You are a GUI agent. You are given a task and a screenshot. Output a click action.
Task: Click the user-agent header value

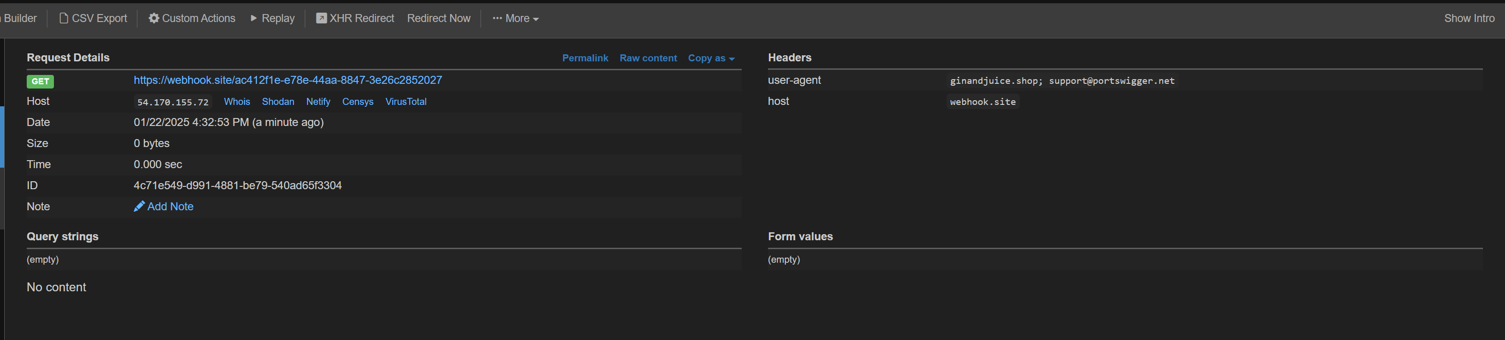point(1061,81)
